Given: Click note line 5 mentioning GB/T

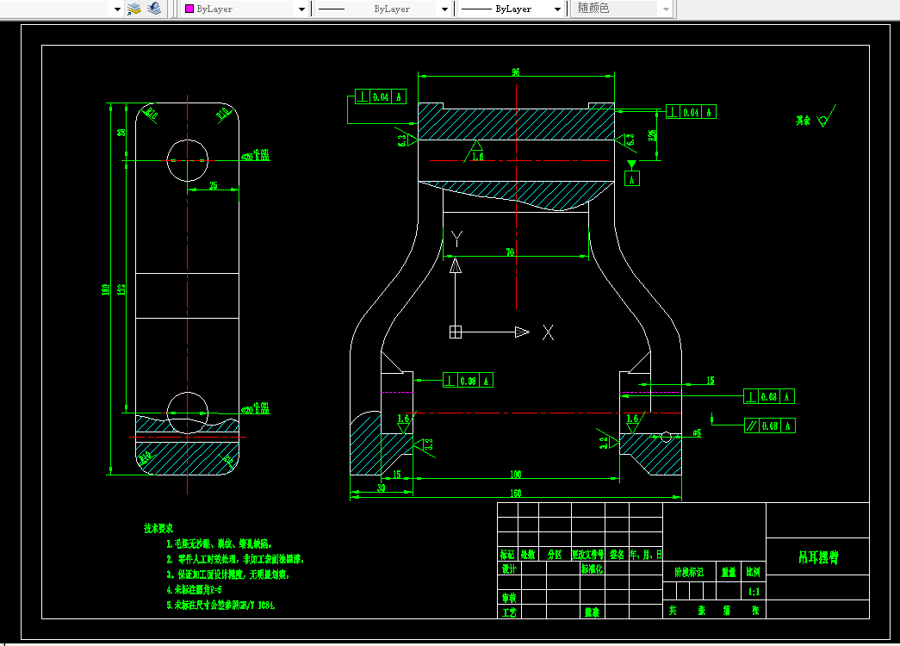Looking at the screenshot, I should [x=221, y=606].
